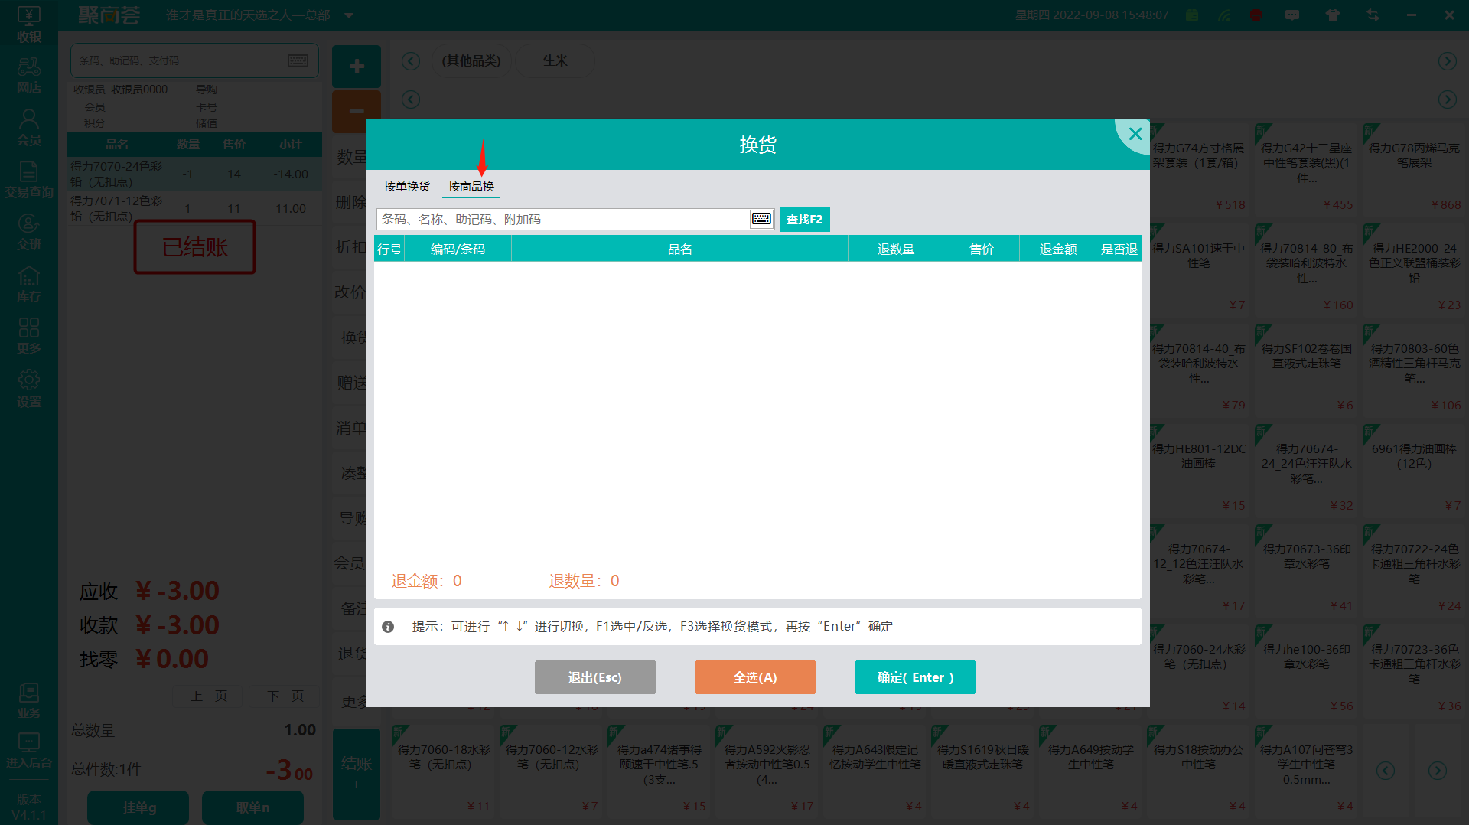This screenshot has height=825, width=1469.
Task: Click the 取单n retrieve order button
Action: 252,807
